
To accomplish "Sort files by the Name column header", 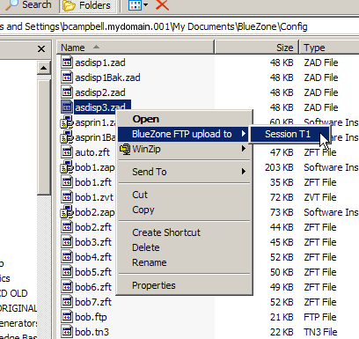I will (x=136, y=48).
